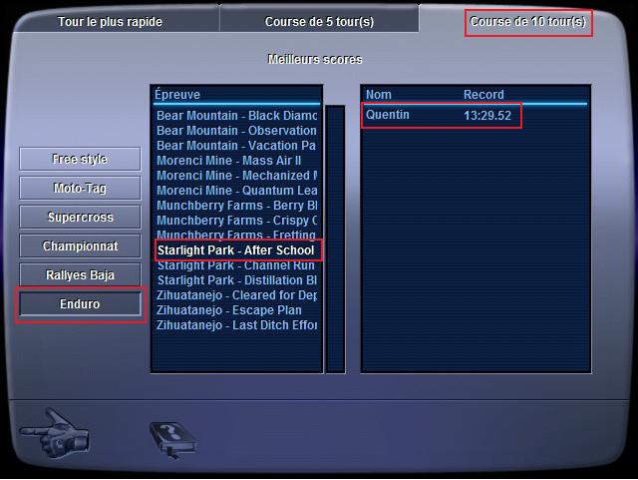Select the Enduro category button
Screen dimensions: 638x480
(80, 304)
